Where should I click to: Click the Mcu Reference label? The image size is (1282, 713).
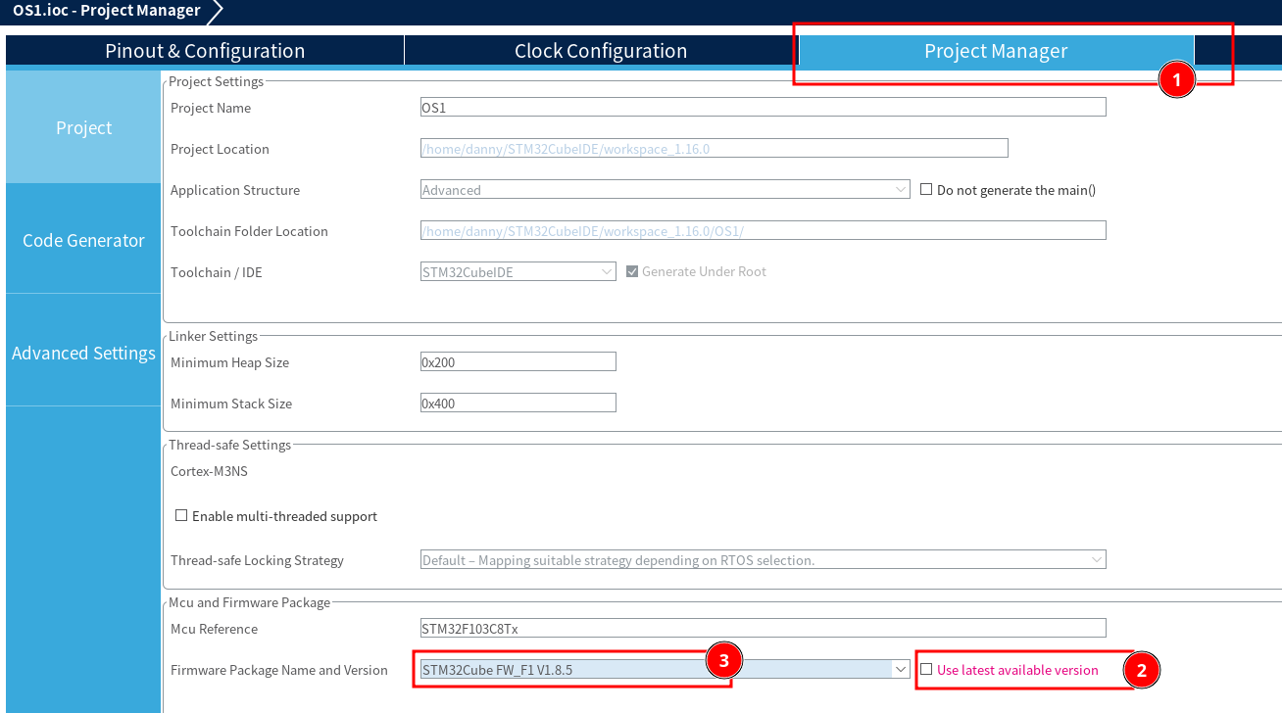point(214,629)
